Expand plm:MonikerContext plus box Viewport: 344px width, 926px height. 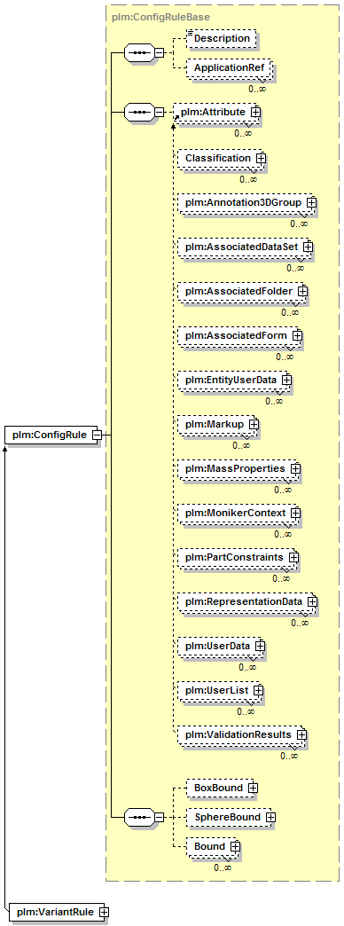(295, 513)
